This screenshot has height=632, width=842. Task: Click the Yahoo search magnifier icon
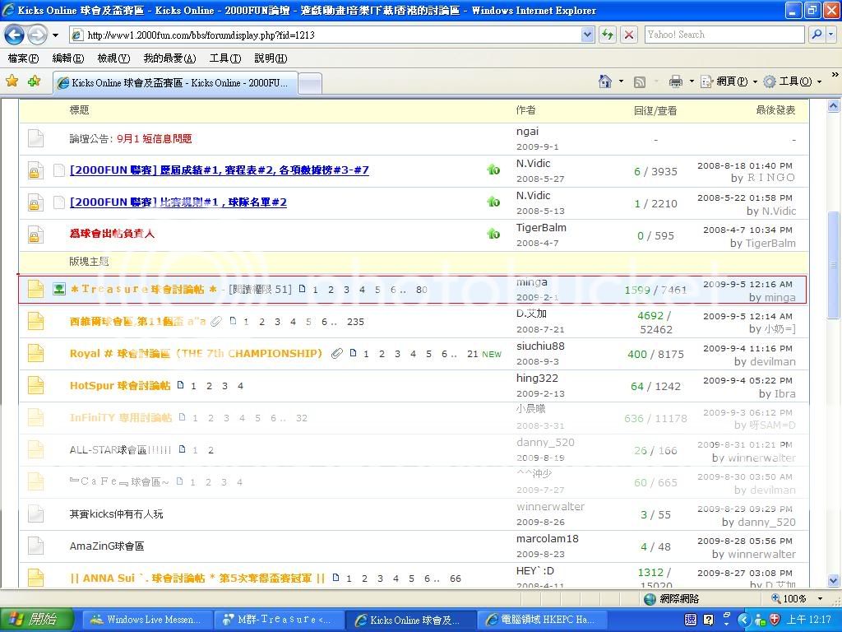point(817,35)
